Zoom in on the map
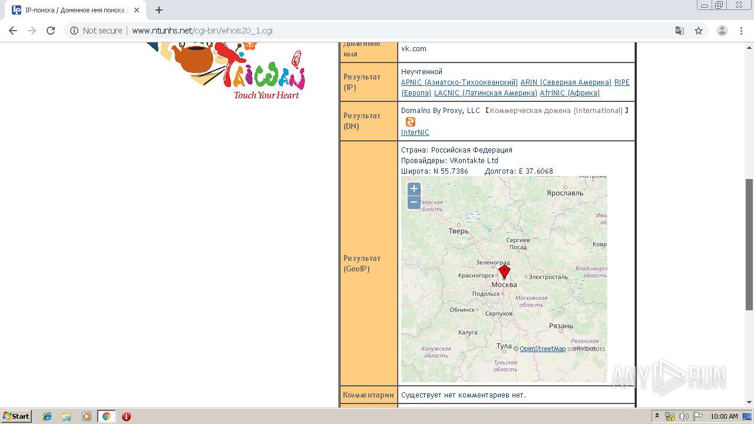 [414, 188]
